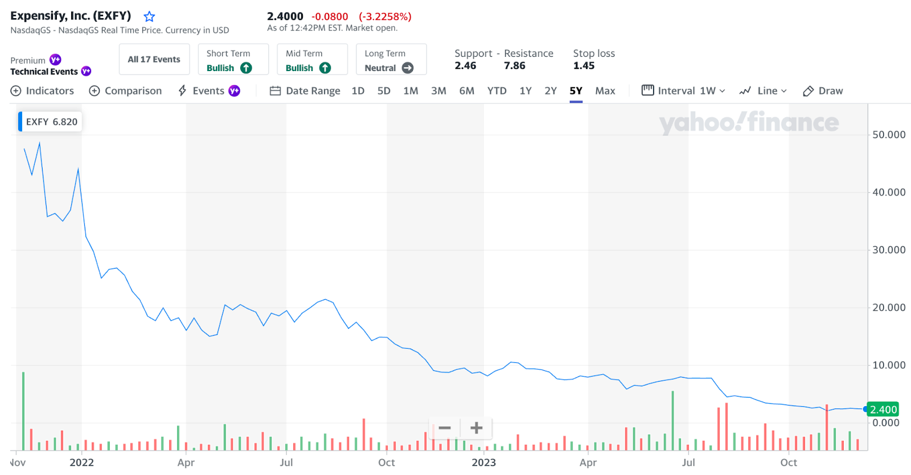
Task: Expand the Line chart type dropdown
Action: click(772, 91)
